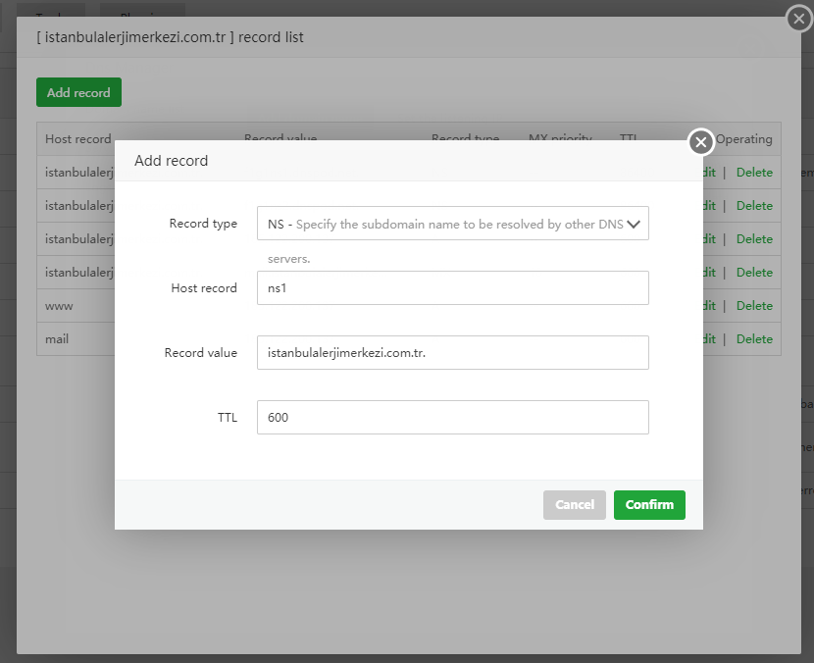The image size is (814, 663).
Task: Close the record list window
Action: tap(799, 19)
